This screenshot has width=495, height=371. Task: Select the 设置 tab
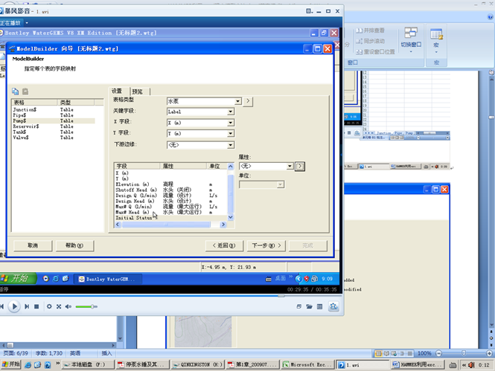[x=117, y=91]
